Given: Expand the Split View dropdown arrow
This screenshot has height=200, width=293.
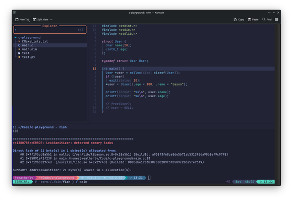Looking at the screenshot, I should pyautogui.click(x=51, y=20).
